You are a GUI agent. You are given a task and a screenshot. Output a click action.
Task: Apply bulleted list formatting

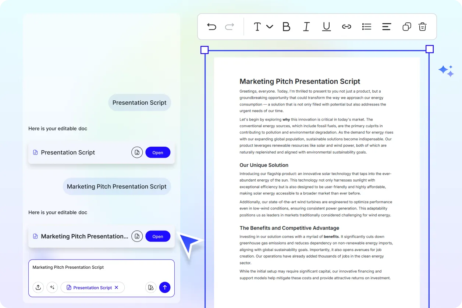point(366,26)
